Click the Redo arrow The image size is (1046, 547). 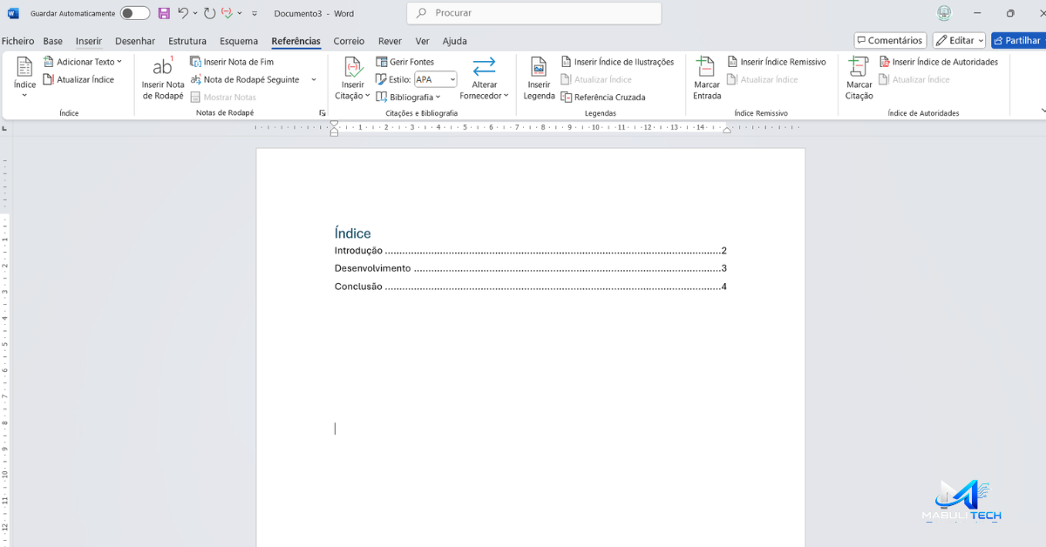209,13
